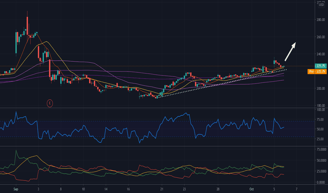Click the 200.00 price axis label
The image size is (328, 193).
point(321,88)
